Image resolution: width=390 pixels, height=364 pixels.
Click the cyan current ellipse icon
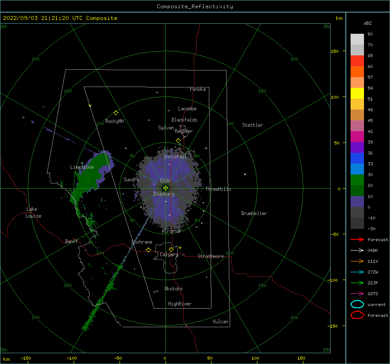(x=357, y=304)
